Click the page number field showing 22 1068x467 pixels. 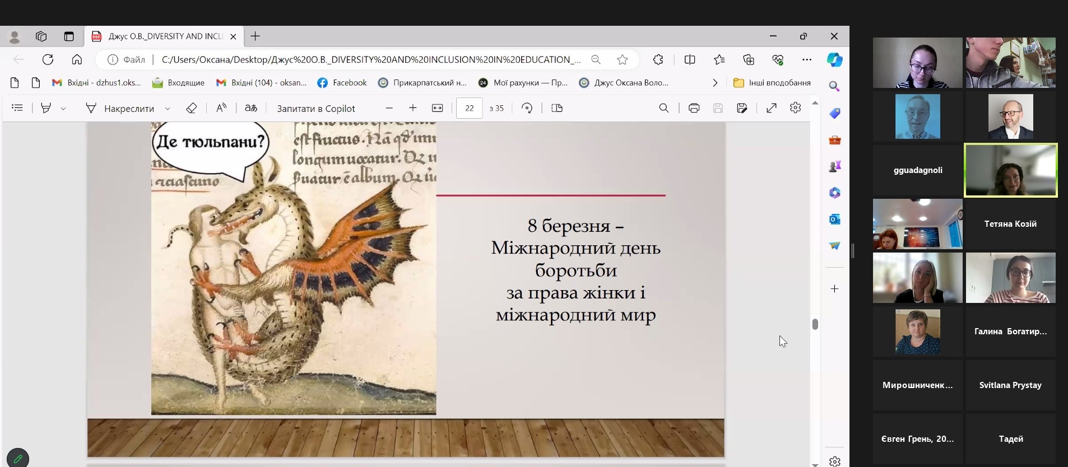[x=469, y=108]
